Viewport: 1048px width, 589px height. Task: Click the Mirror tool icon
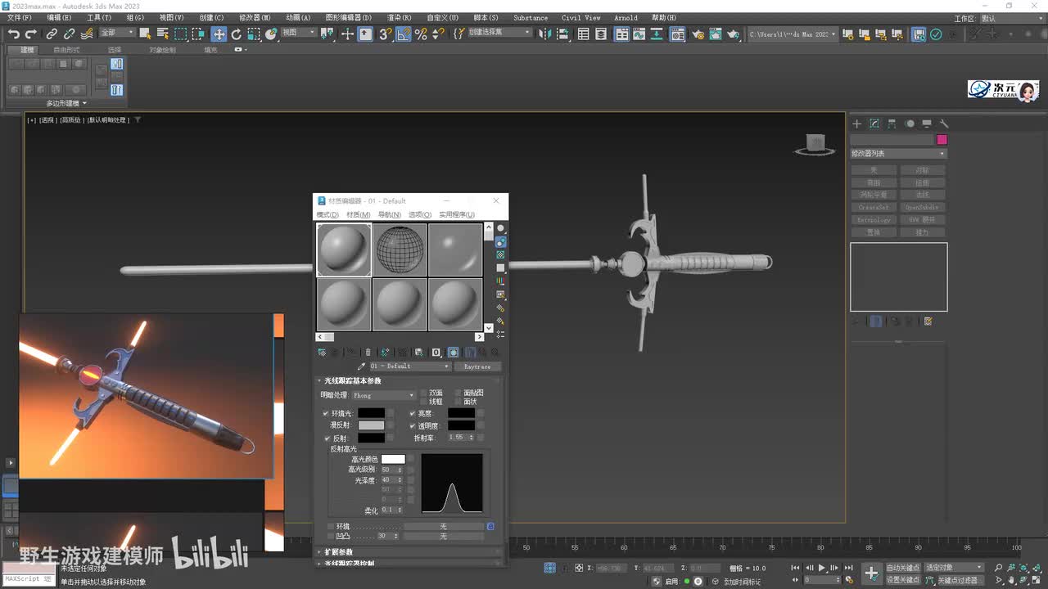click(x=547, y=34)
